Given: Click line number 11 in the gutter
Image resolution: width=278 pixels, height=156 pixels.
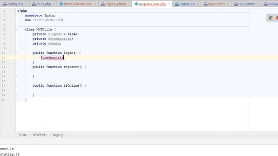Looking at the screenshot, I should tap(3, 58).
